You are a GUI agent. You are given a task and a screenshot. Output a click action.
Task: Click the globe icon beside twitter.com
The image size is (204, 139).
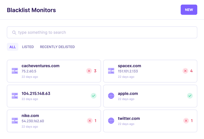tap(111, 121)
